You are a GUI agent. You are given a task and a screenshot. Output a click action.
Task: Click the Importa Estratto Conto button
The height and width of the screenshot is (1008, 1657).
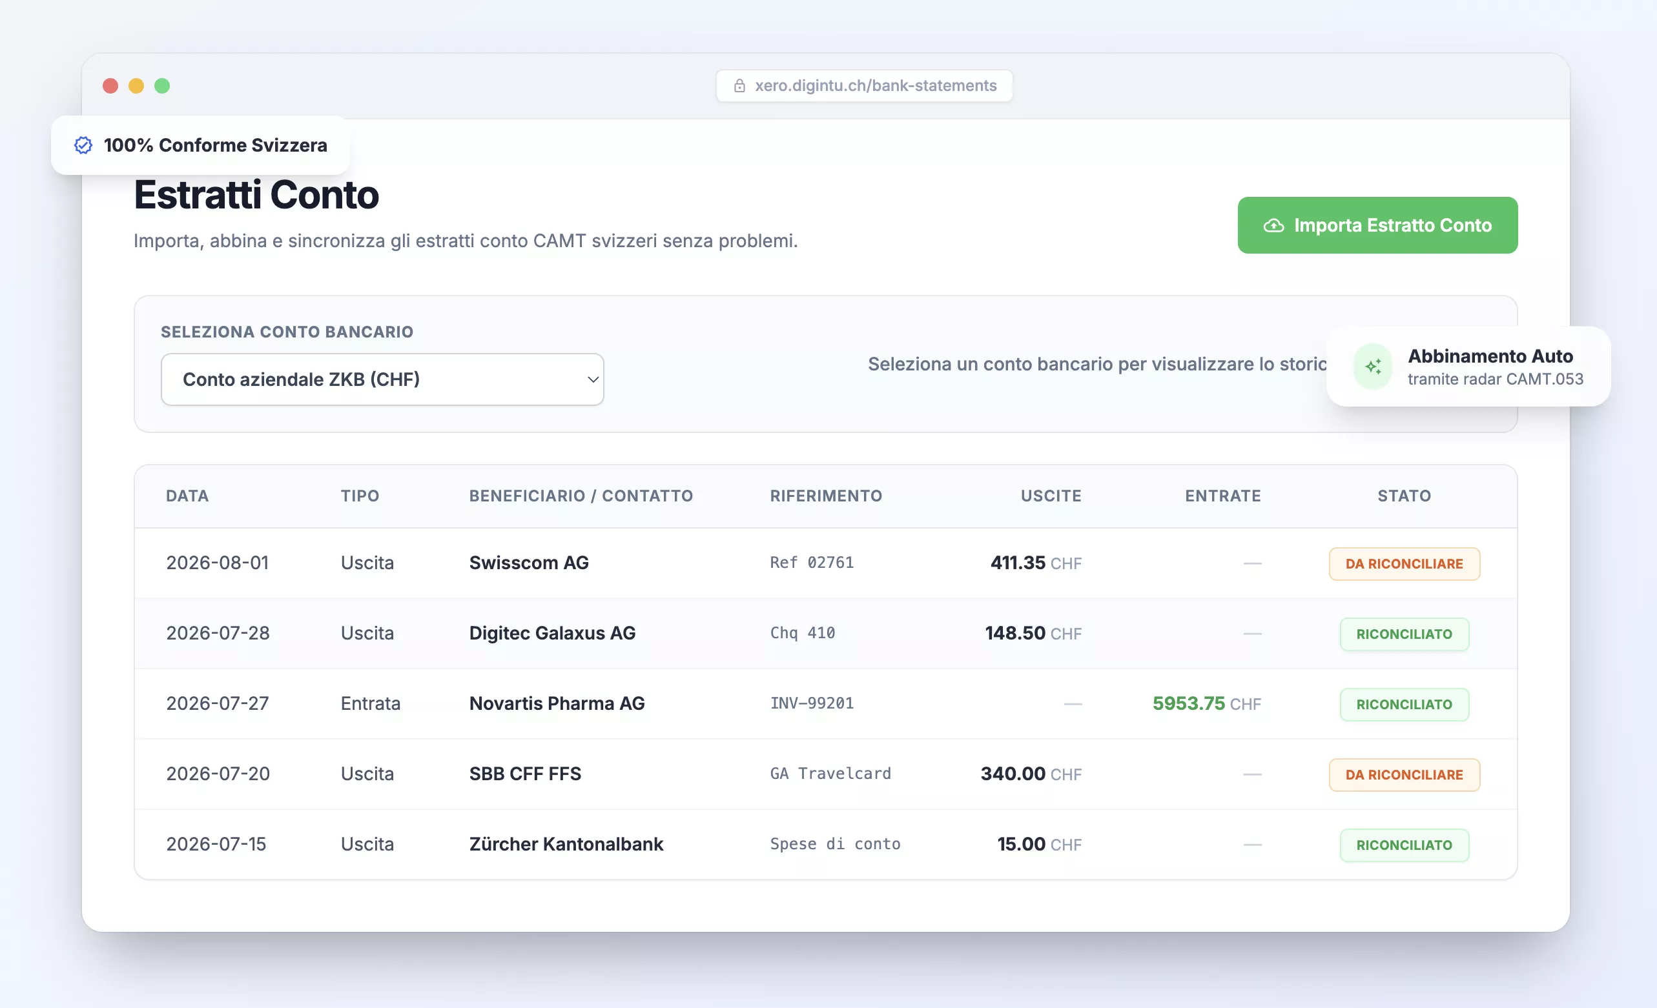pyautogui.click(x=1377, y=225)
